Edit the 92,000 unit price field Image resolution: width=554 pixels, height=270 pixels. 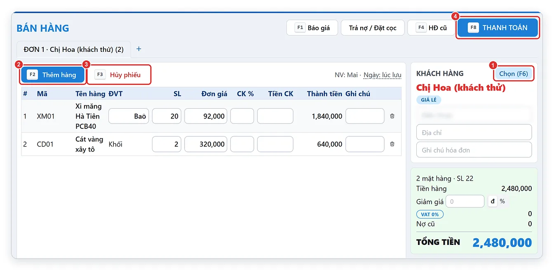point(206,116)
